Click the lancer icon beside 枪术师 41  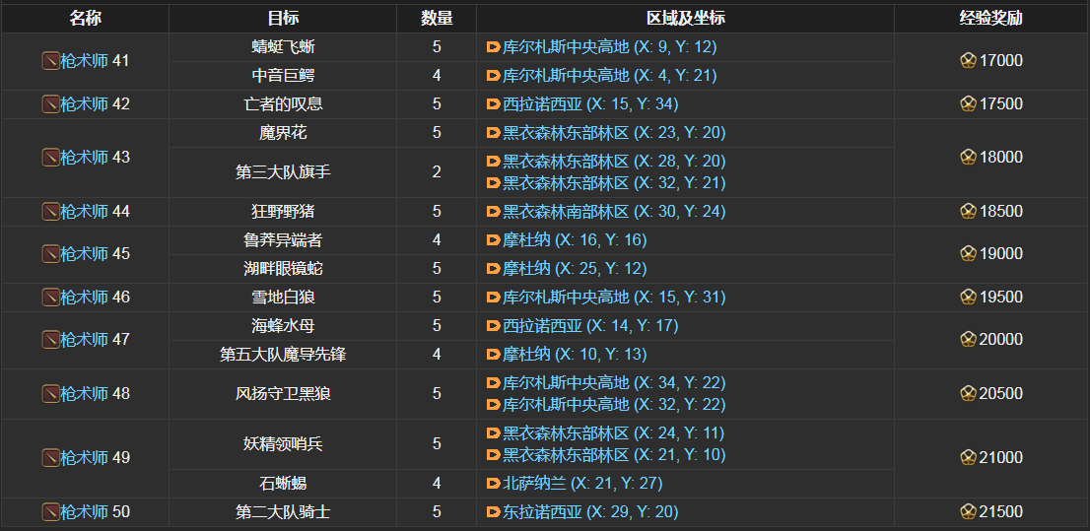(50, 61)
